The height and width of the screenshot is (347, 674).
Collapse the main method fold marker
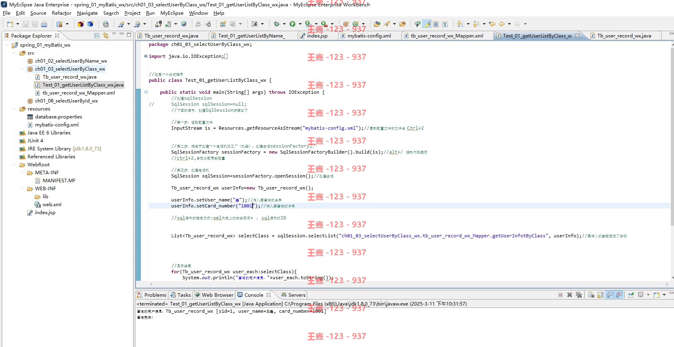146,92
